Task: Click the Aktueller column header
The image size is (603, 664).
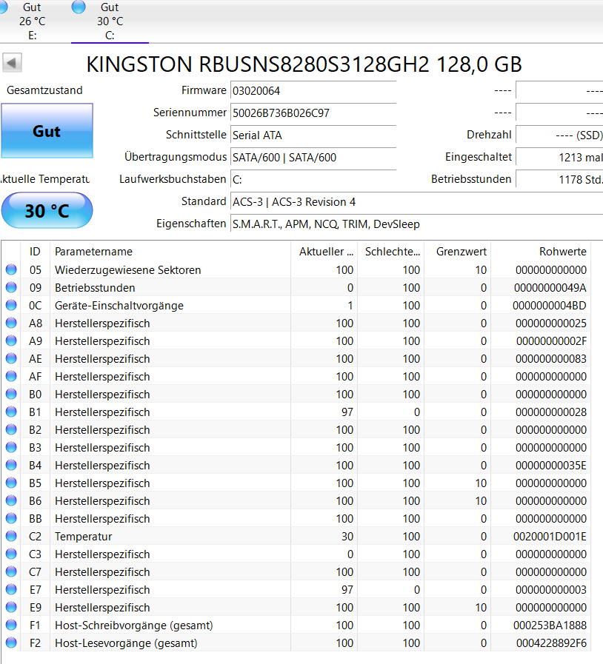Action: tap(324, 252)
